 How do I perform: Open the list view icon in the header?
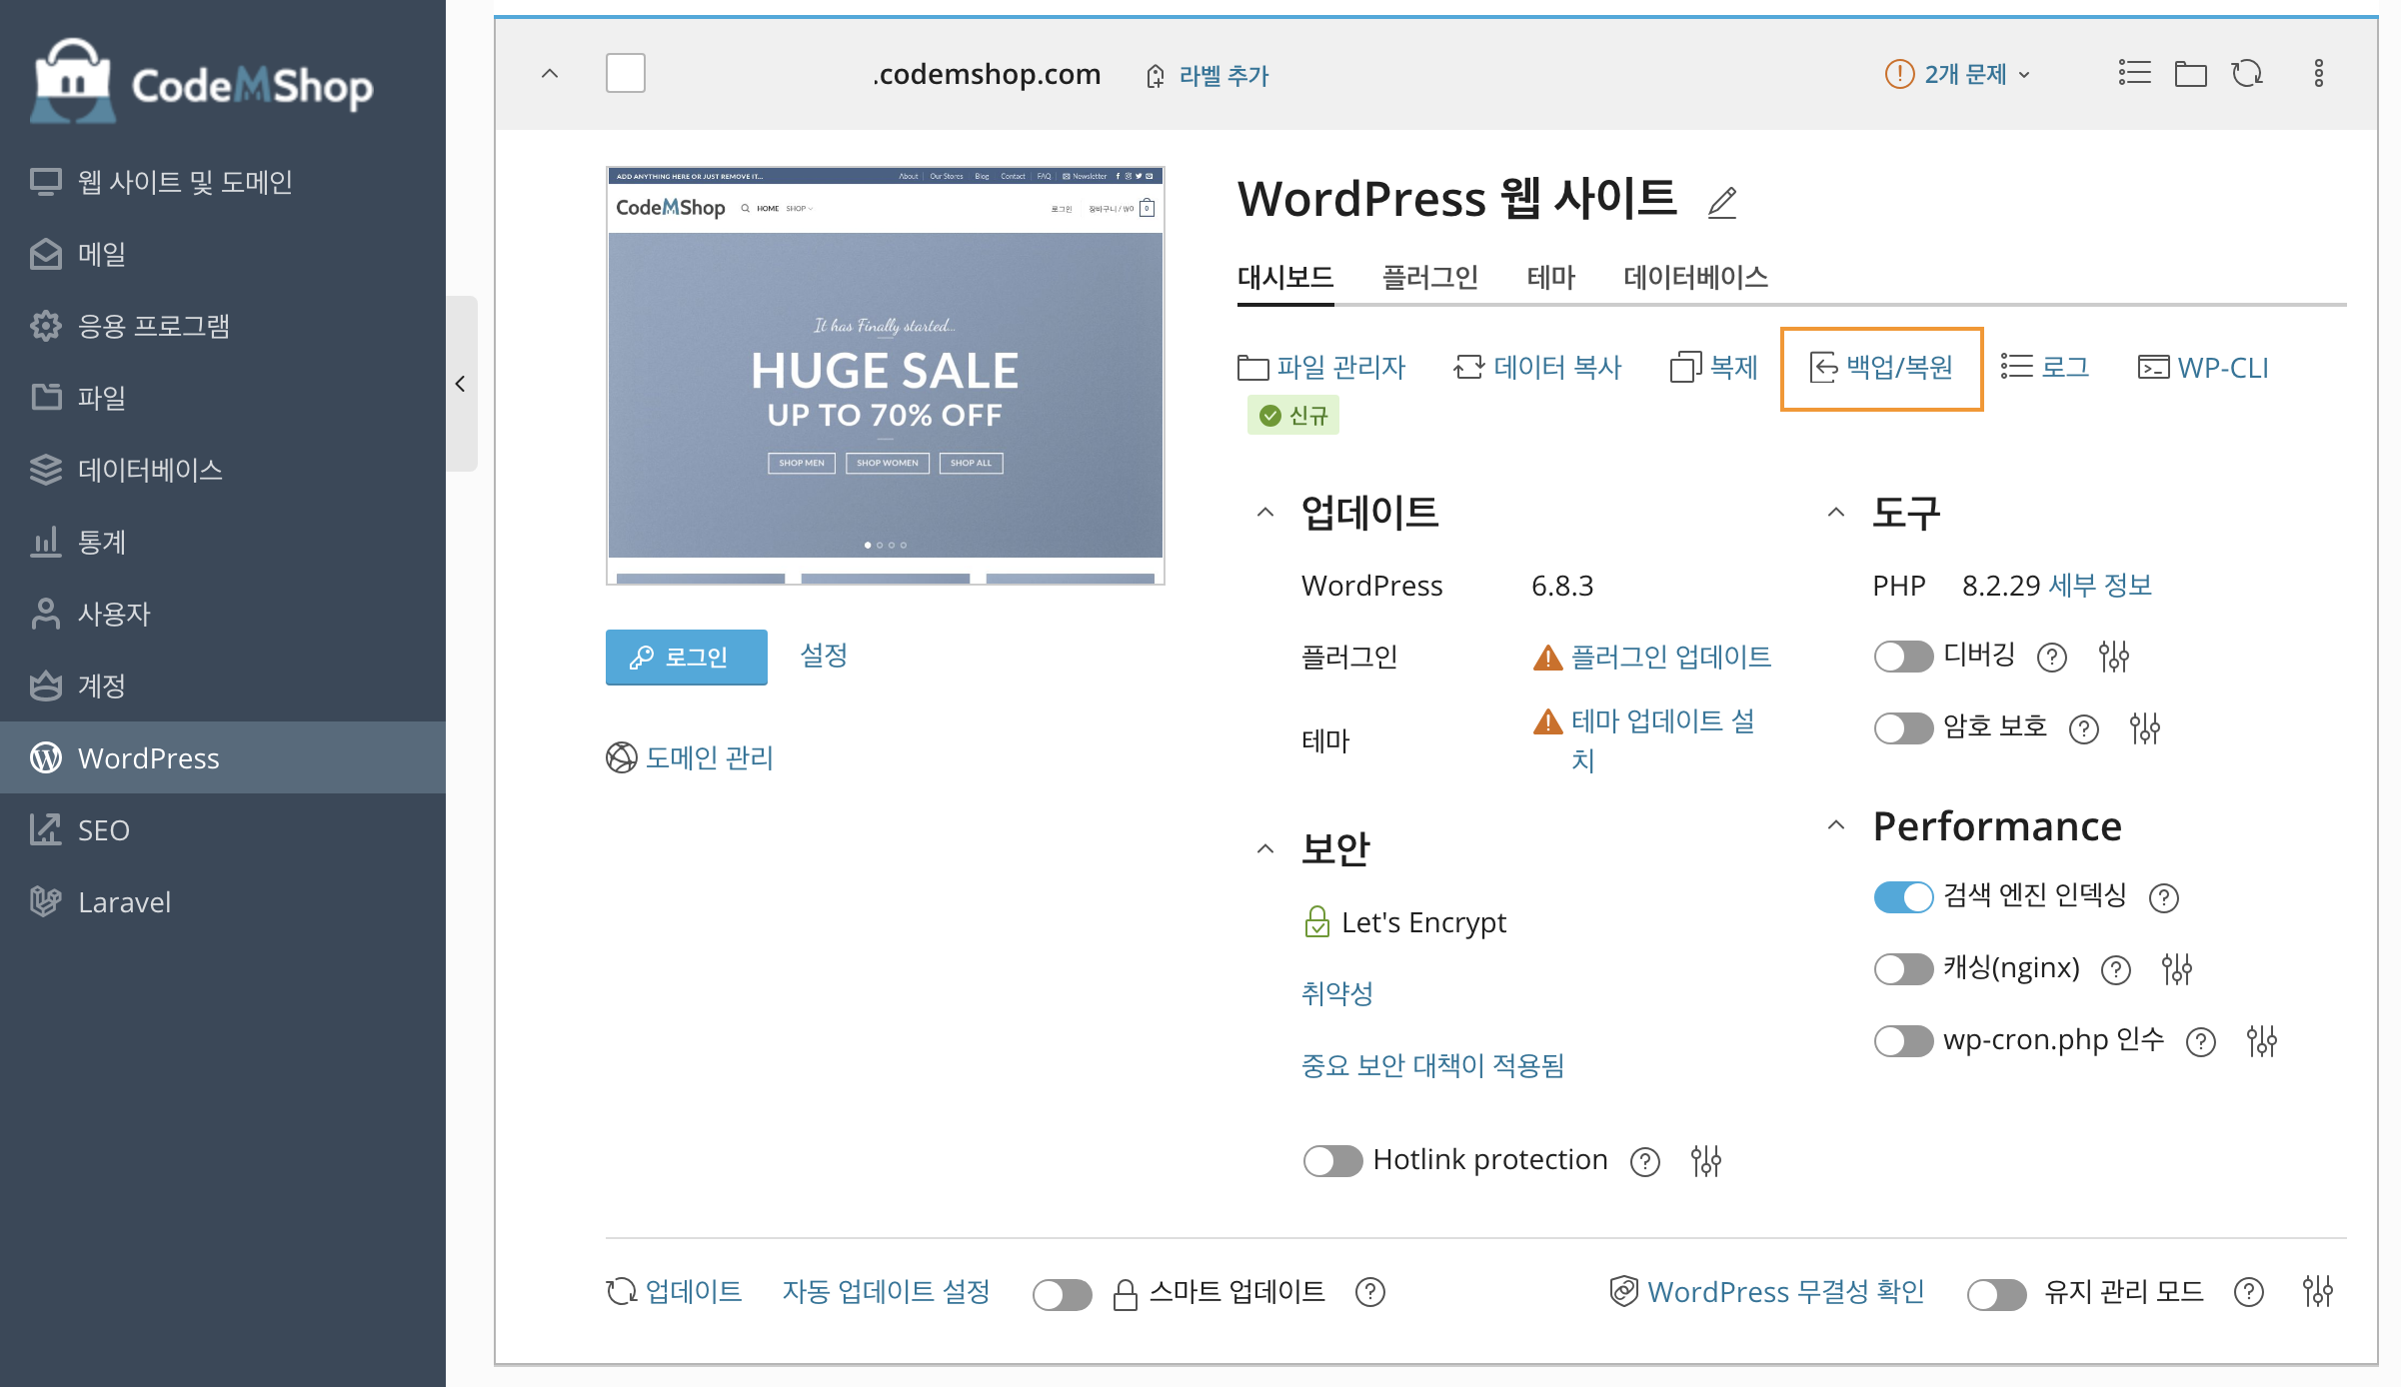pyautogui.click(x=2134, y=74)
